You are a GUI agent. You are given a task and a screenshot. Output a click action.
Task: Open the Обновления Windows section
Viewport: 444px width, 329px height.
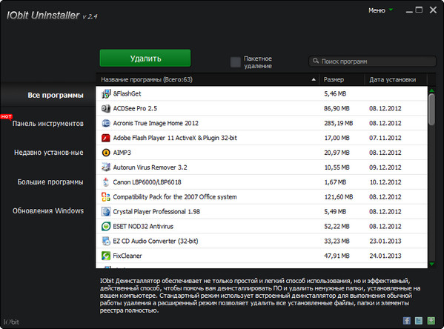[48, 211]
